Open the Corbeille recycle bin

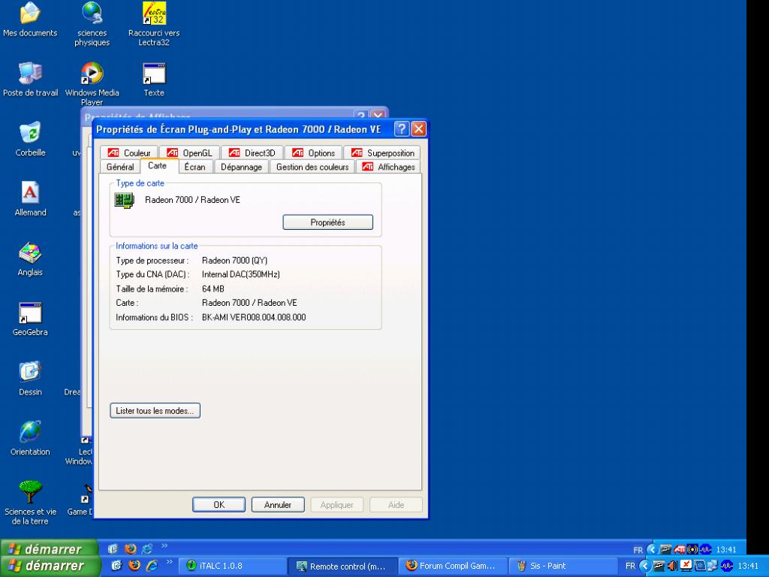tap(30, 139)
